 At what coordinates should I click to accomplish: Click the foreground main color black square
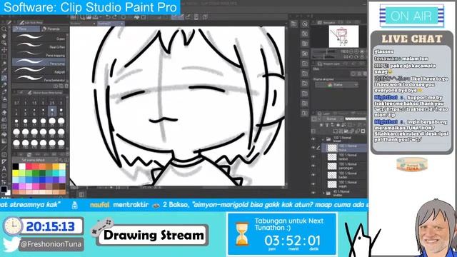coord(4,189)
